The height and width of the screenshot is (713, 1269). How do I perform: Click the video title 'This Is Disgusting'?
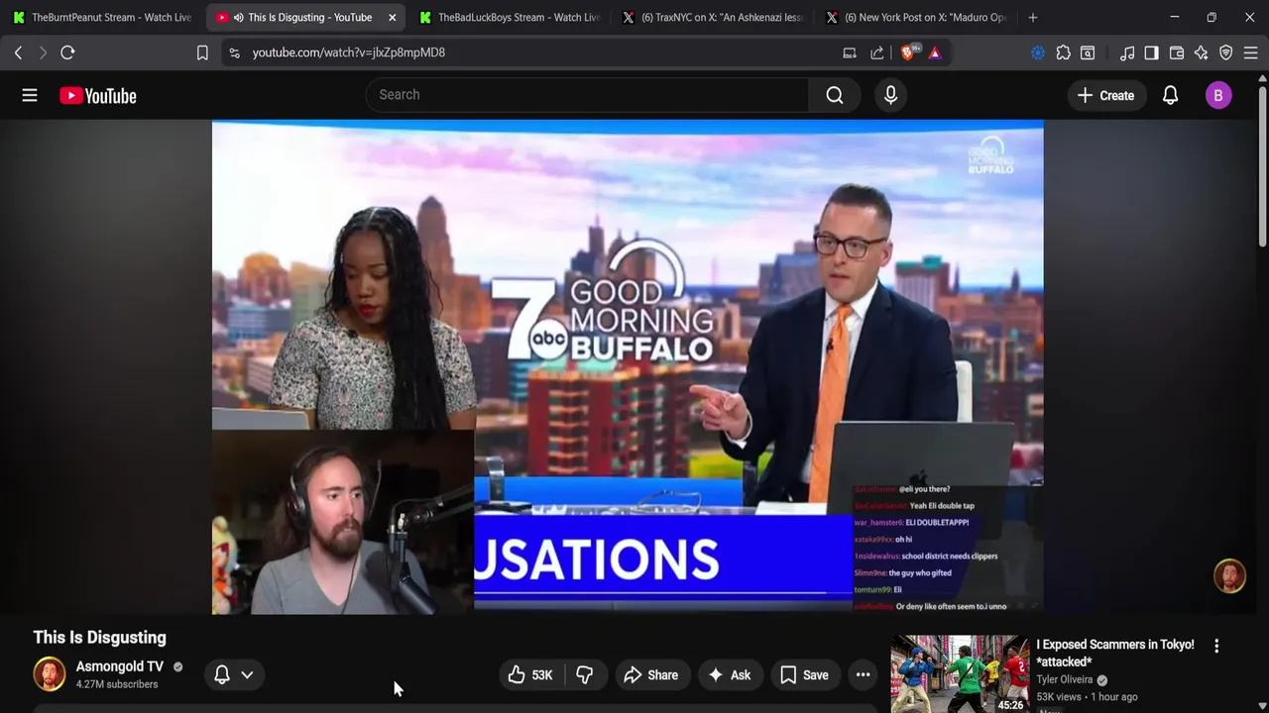[x=100, y=638]
